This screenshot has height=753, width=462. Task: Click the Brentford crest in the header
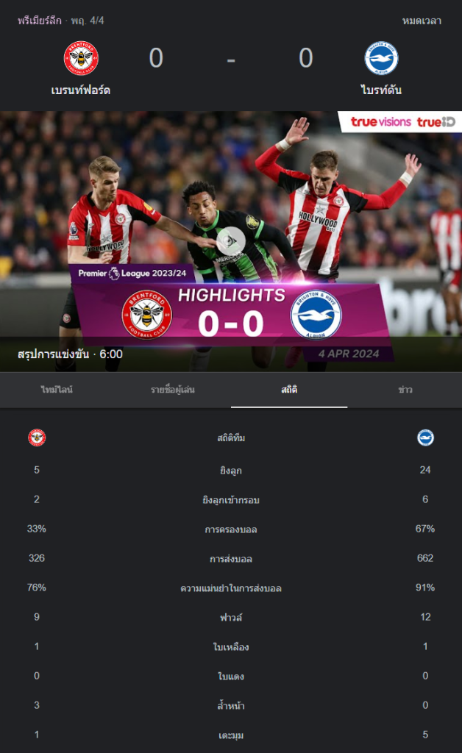[x=81, y=58]
